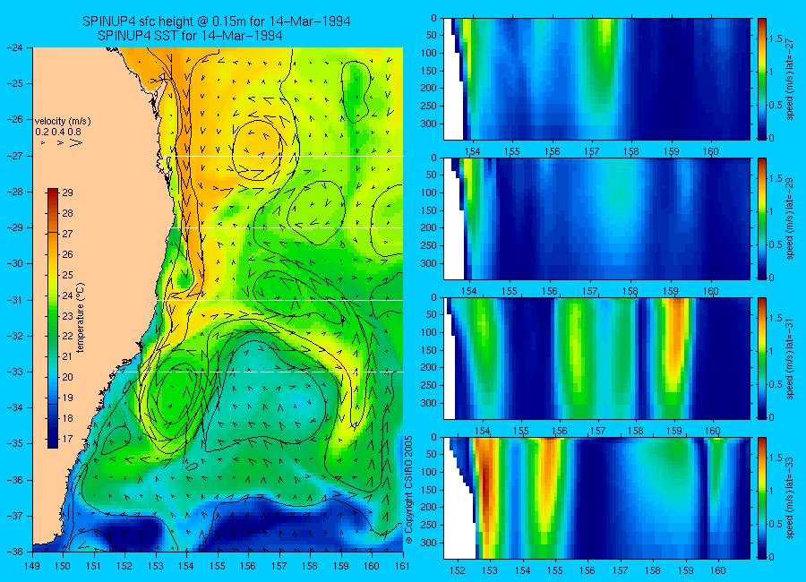
Task: Select the 'velocity (m/s)' legend label
Action: point(63,122)
